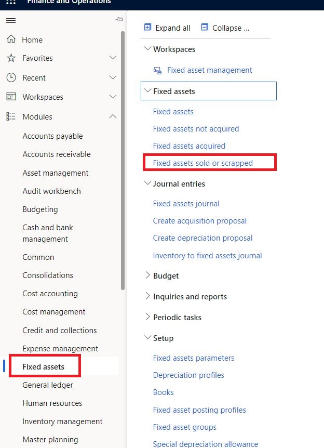Collapse the Fixed assets section chevron
The height and width of the screenshot is (448, 324).
[147, 91]
